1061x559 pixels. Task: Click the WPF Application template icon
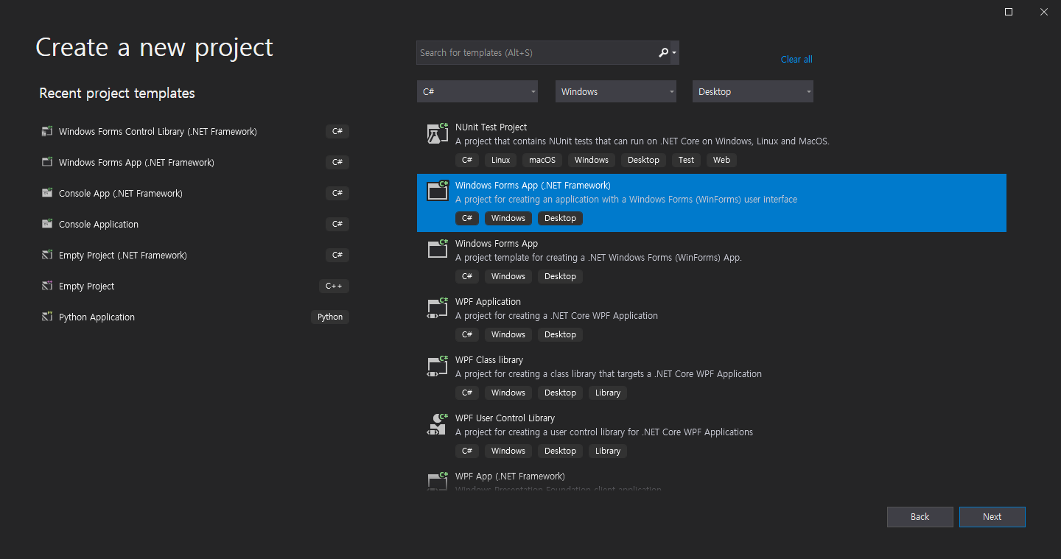[x=438, y=308]
